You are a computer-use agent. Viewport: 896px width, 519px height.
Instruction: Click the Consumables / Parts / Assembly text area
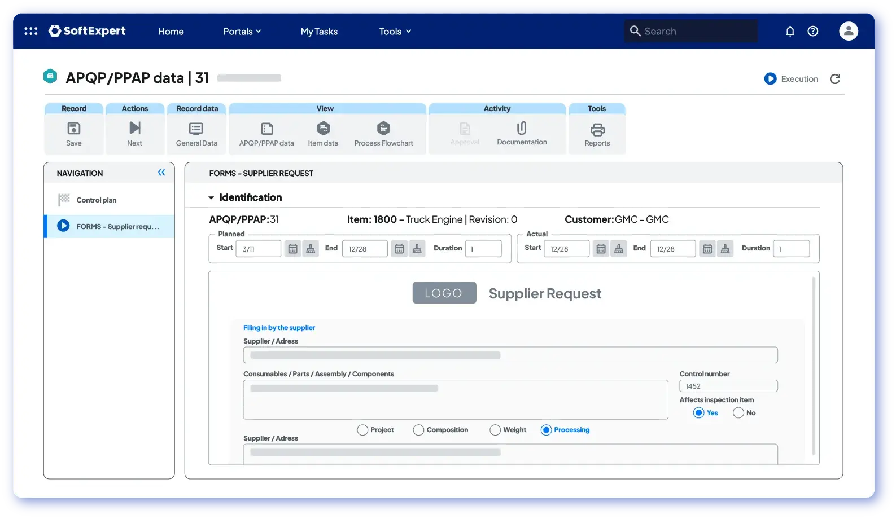click(x=456, y=400)
